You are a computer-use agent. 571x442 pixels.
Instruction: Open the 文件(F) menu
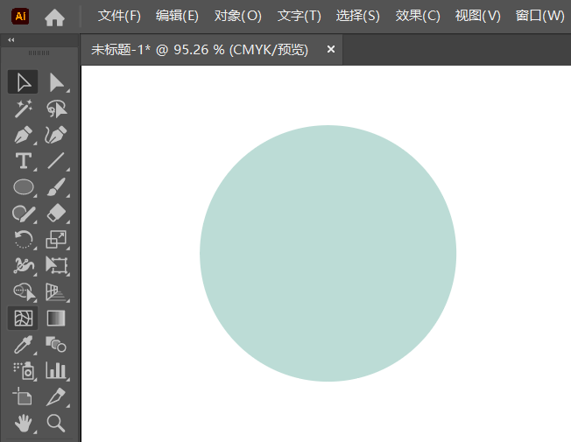pyautogui.click(x=119, y=16)
